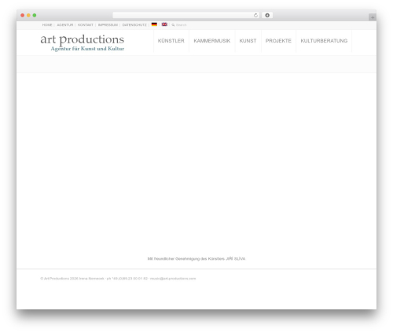393x333 pixels.
Task: Open the AGENTUR page
Action: click(65, 25)
